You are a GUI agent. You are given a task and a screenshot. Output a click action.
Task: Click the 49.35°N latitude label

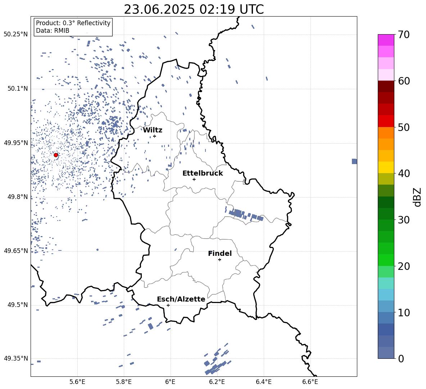[16, 358]
